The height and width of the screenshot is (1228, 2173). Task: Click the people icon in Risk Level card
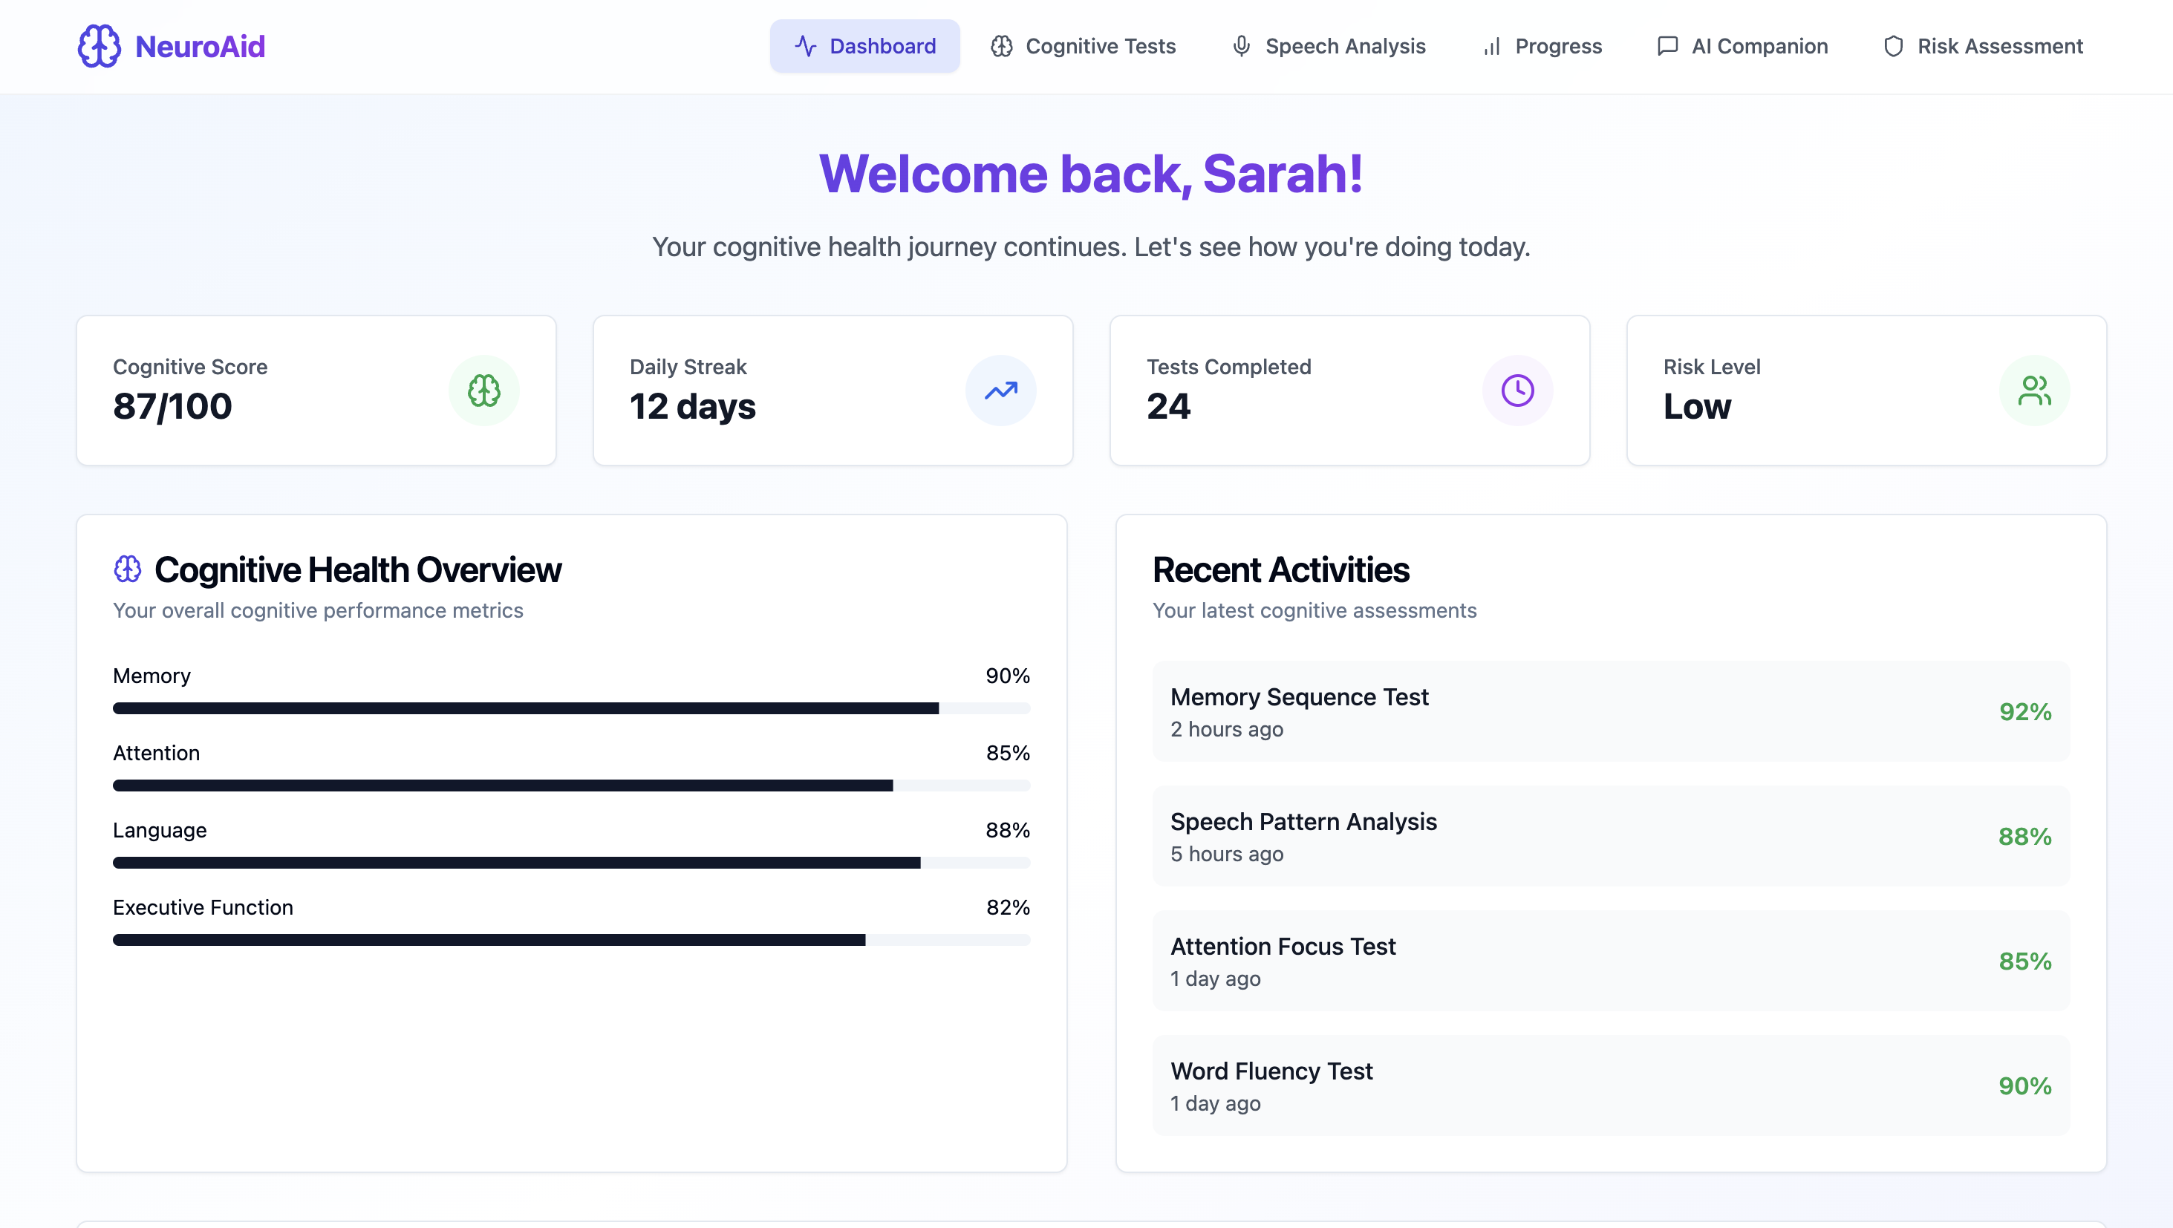pyautogui.click(x=2034, y=391)
